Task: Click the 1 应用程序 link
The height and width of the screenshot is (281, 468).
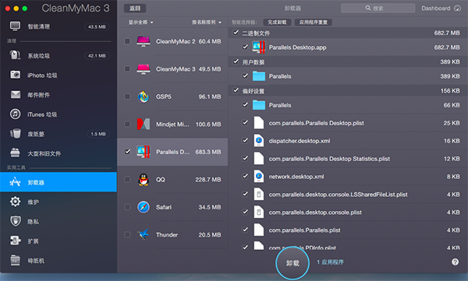Action: (330, 262)
